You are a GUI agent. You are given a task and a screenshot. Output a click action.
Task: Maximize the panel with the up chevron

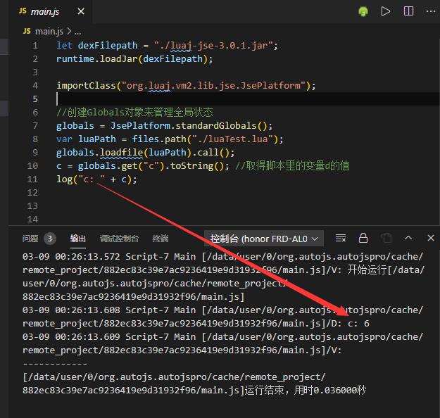coord(408,238)
